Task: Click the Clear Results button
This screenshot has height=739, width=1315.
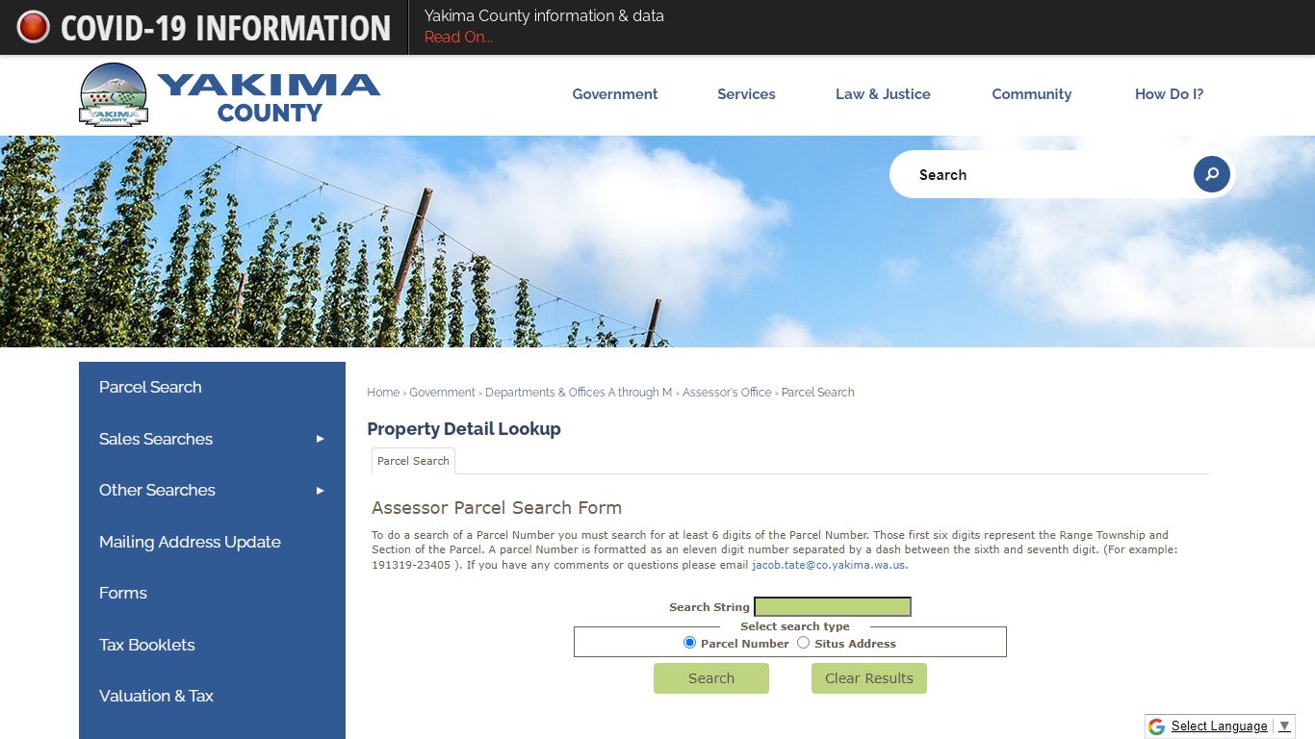Action: coord(869,678)
